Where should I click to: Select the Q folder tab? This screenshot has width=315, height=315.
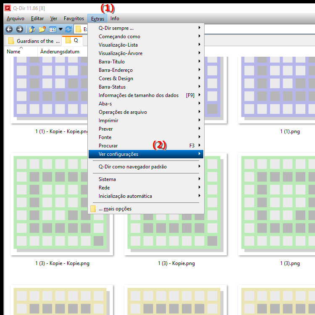click(x=72, y=40)
